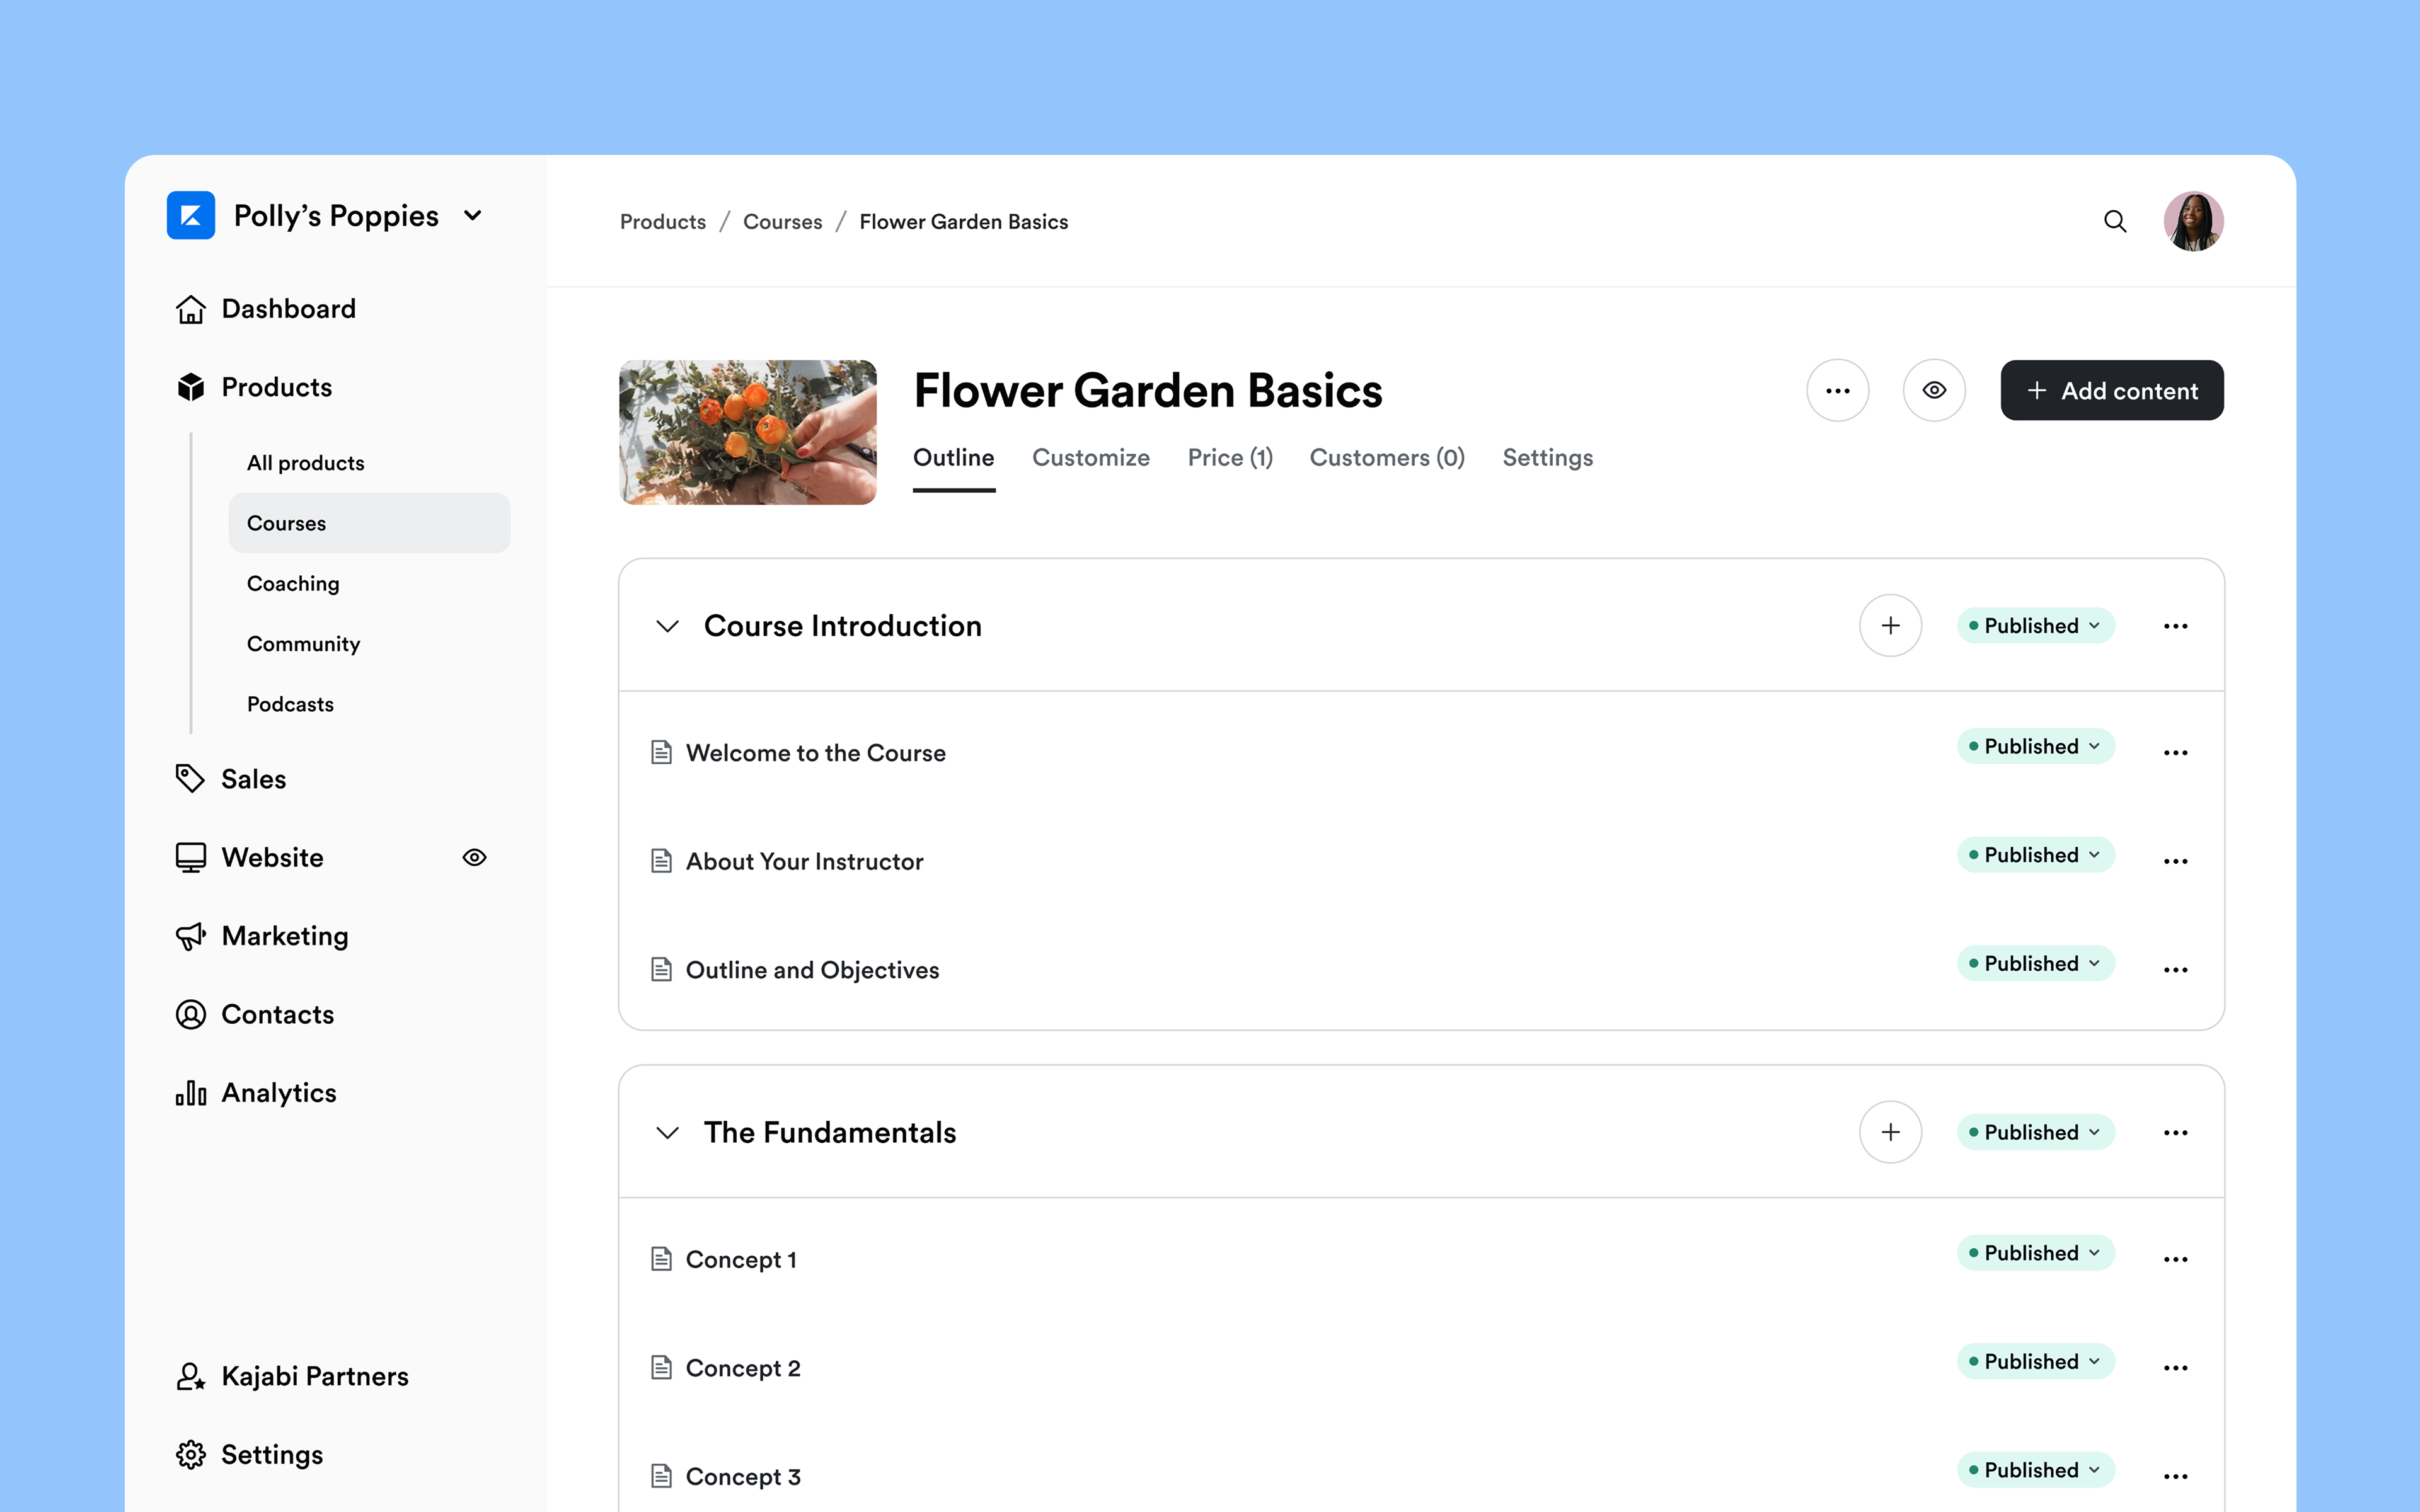The width and height of the screenshot is (2420, 1512).
Task: Open Outline and Objectives lesson
Action: 813,970
